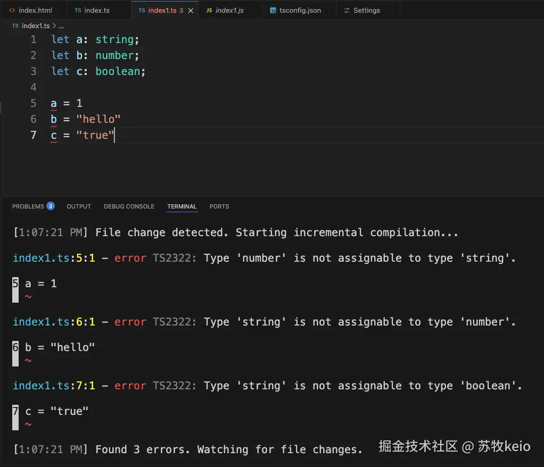Click the tsconfig.json file icon in tab bar
This screenshot has width=544, height=467.
[x=273, y=11]
